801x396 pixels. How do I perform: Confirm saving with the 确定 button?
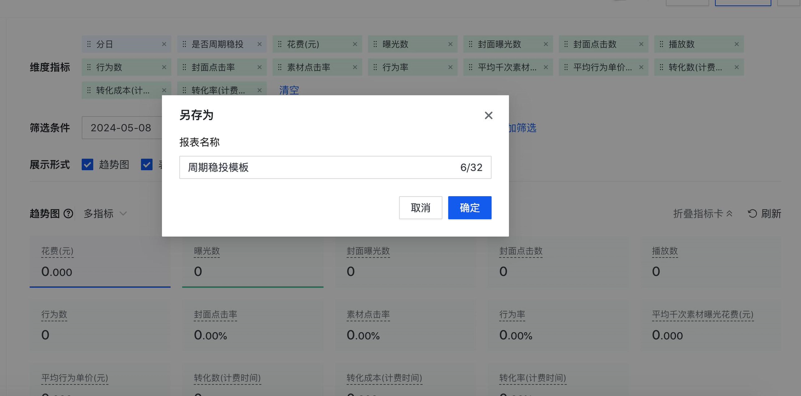[469, 208]
